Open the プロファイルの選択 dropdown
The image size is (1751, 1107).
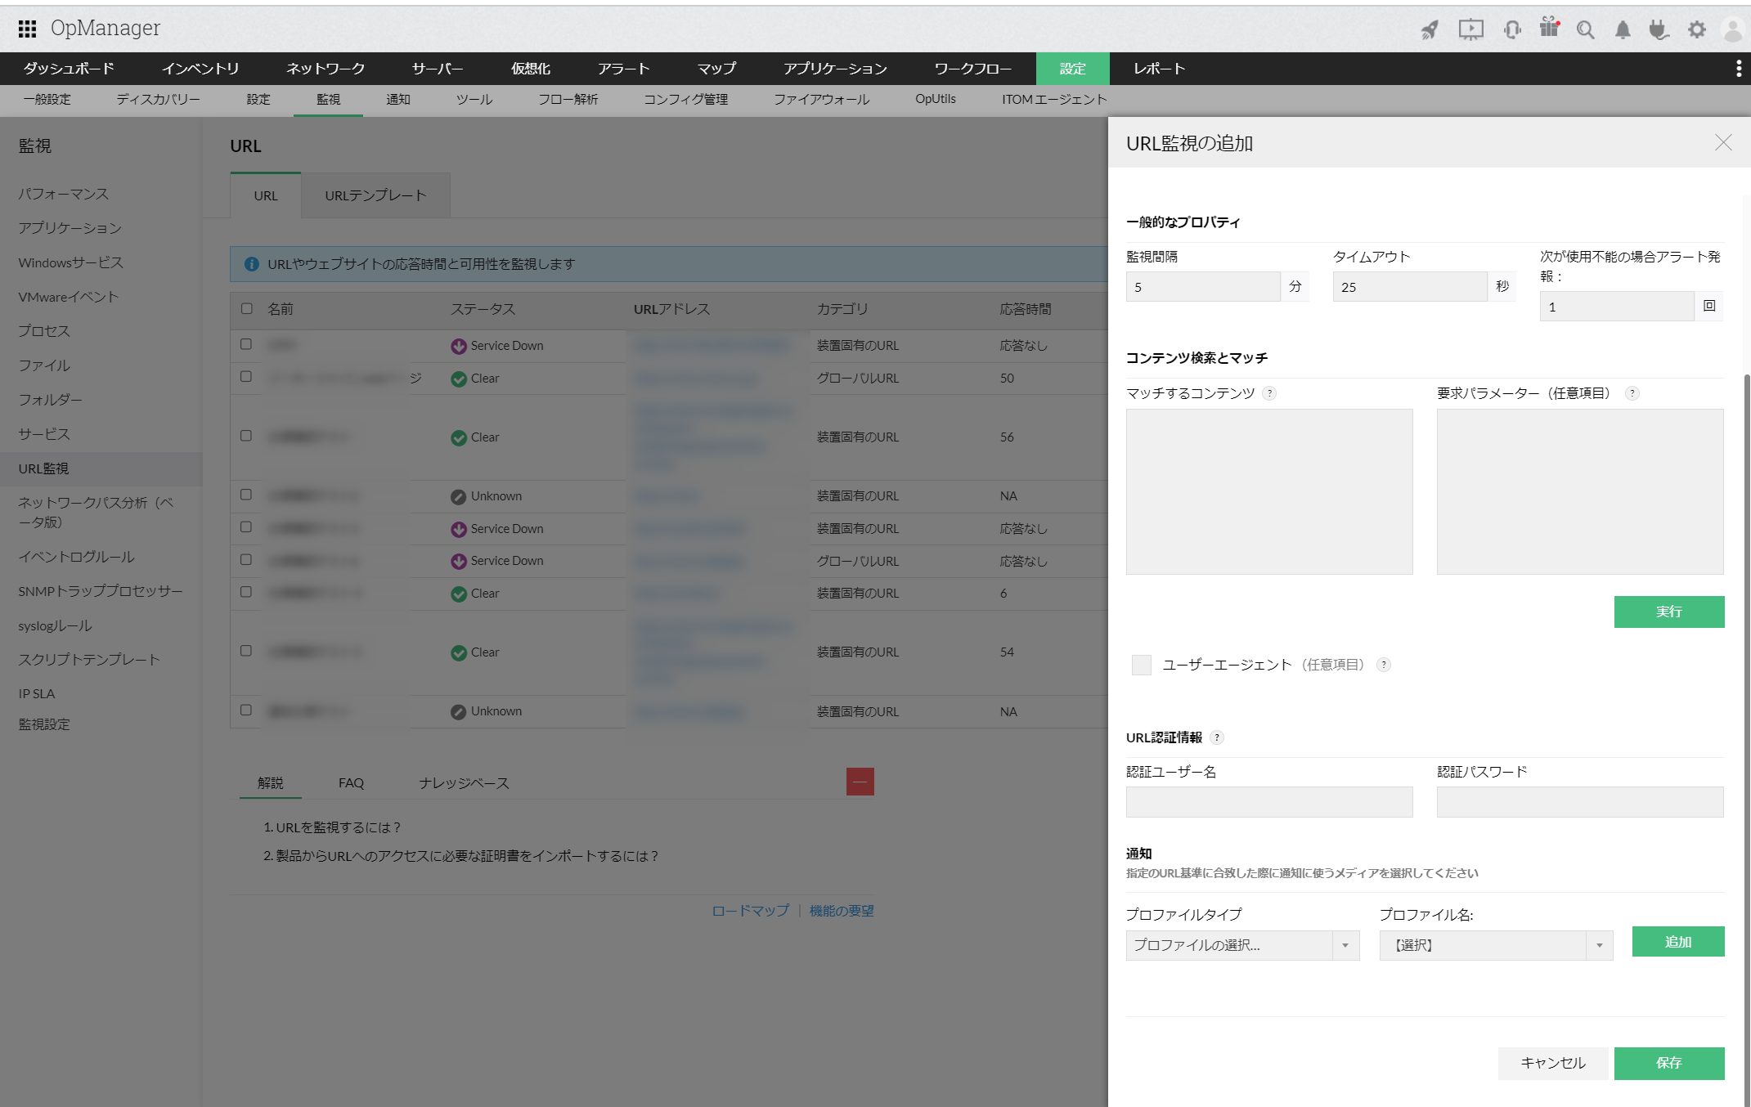[x=1241, y=945]
